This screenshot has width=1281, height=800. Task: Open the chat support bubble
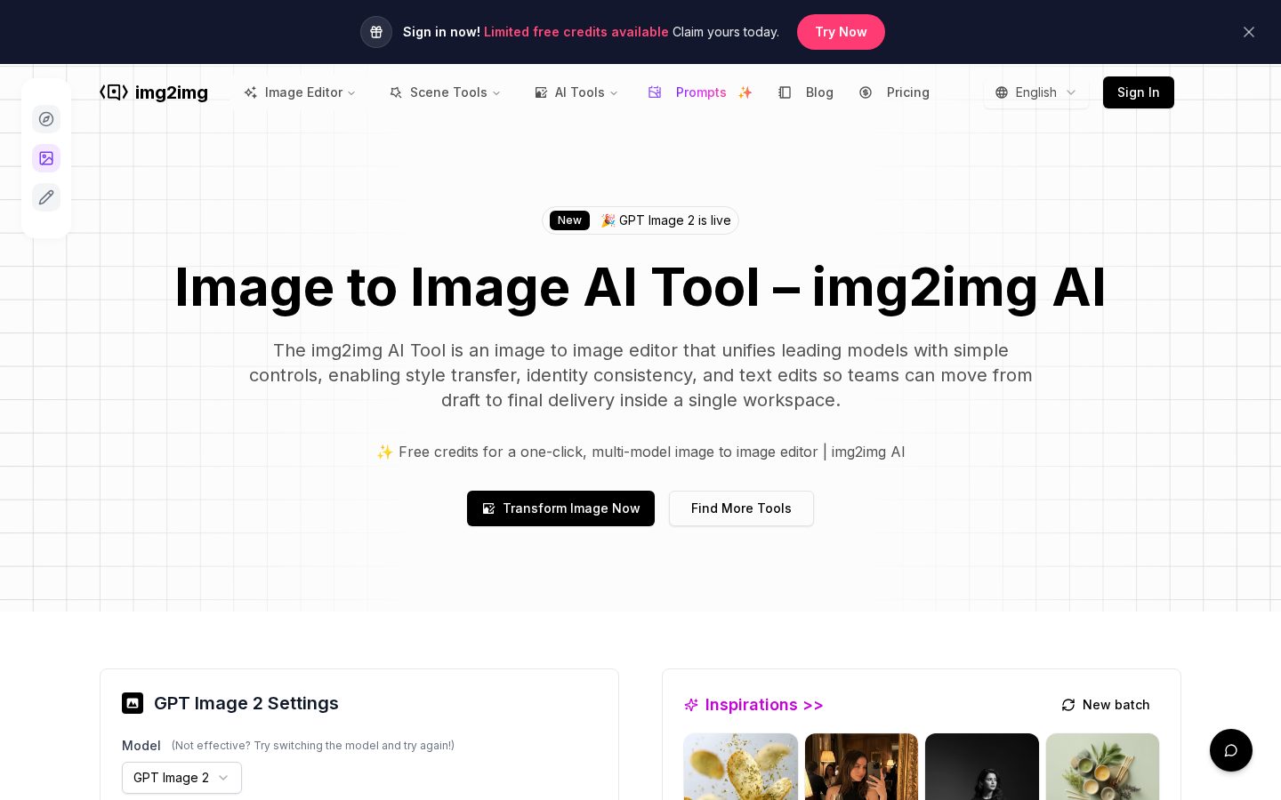(x=1231, y=750)
